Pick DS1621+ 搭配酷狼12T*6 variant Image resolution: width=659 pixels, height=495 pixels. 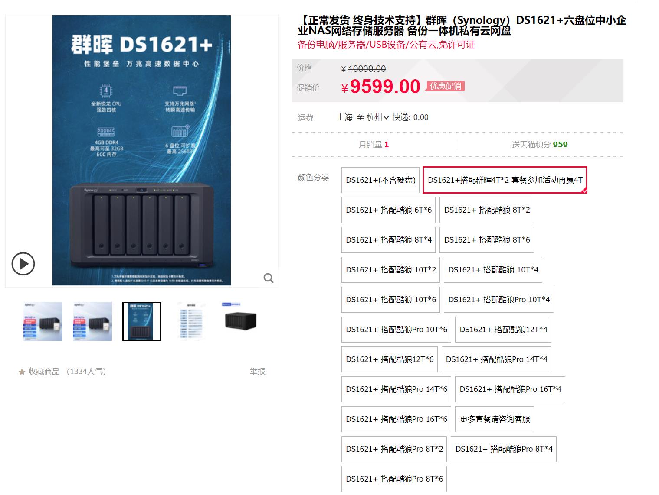[x=390, y=359]
